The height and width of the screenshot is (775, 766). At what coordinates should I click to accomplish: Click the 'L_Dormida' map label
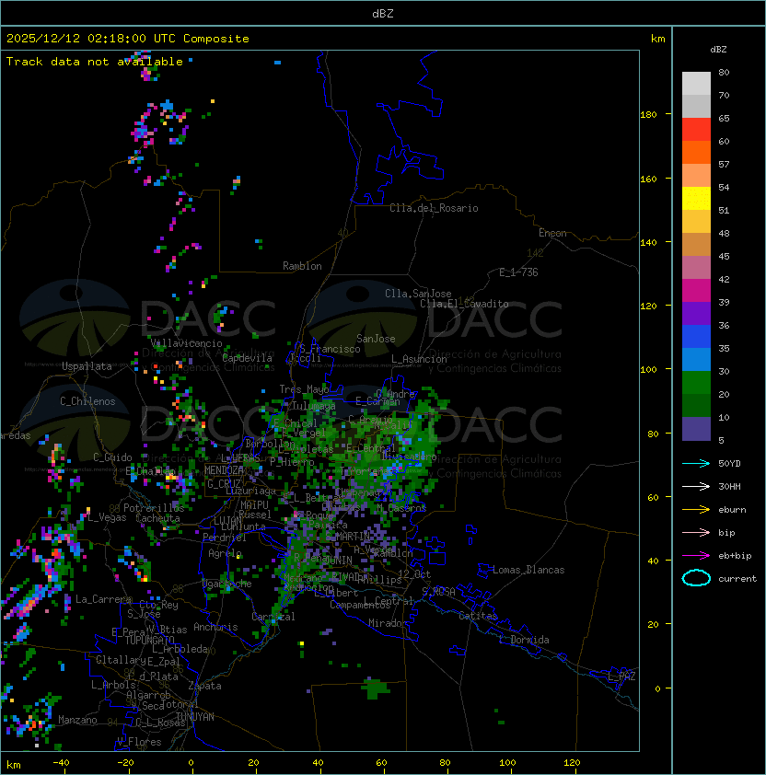pos(524,640)
